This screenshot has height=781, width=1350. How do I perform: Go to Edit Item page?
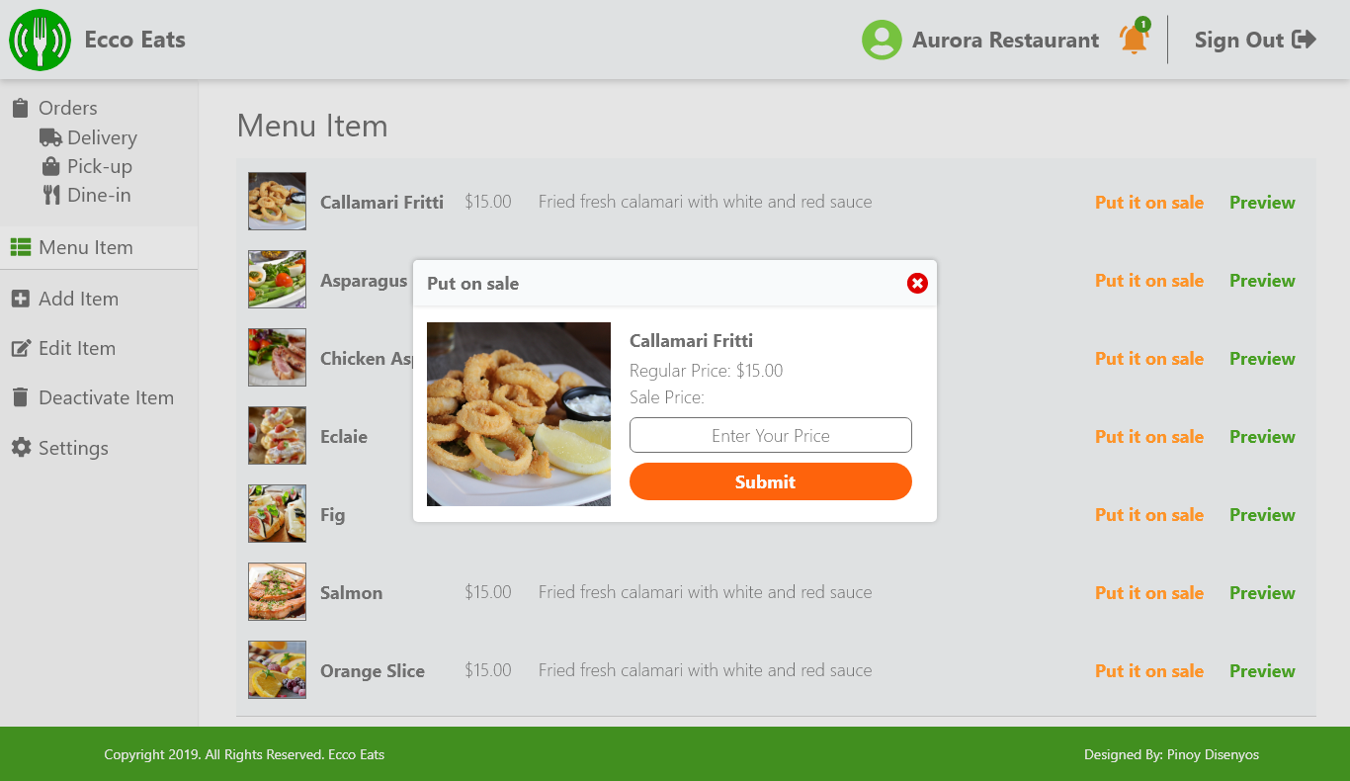76,348
